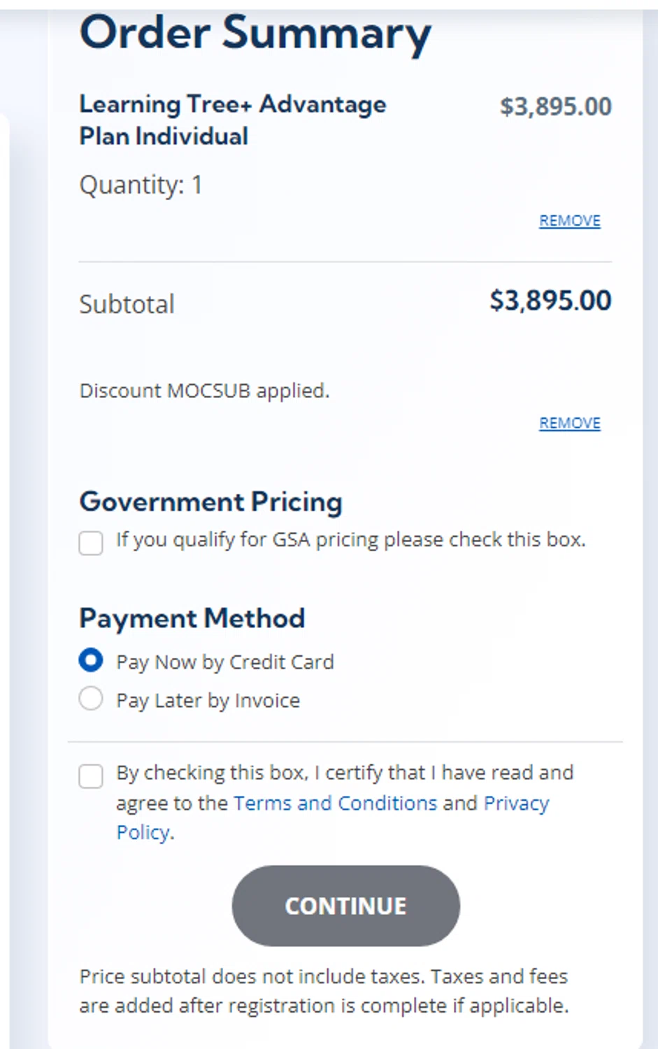This screenshot has width=658, height=1049.
Task: Select Pay Now by Credit Card
Action: [91, 661]
